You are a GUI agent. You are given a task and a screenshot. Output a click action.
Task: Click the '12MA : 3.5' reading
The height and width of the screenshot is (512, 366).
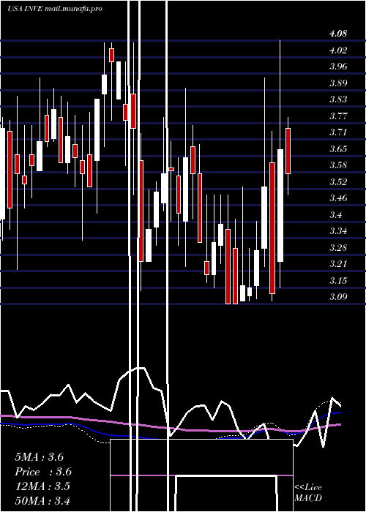pyautogui.click(x=42, y=486)
